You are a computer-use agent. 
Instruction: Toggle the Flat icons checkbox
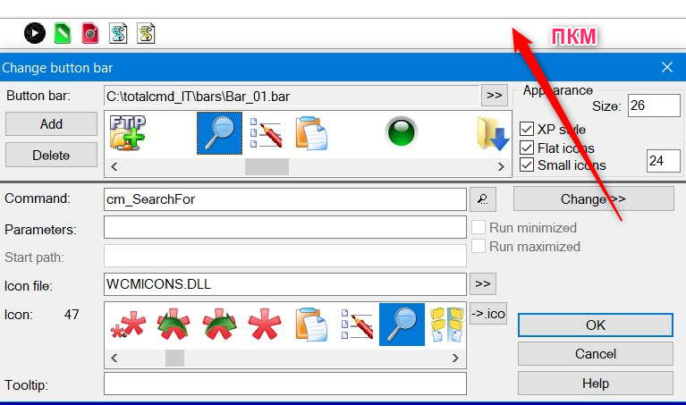pos(527,148)
